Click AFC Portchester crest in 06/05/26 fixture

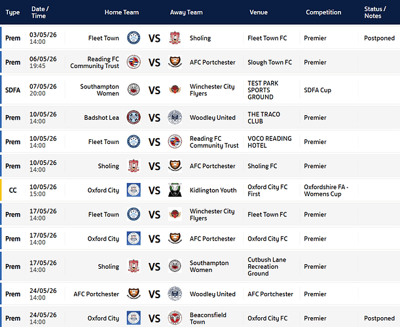pyautogui.click(x=175, y=62)
